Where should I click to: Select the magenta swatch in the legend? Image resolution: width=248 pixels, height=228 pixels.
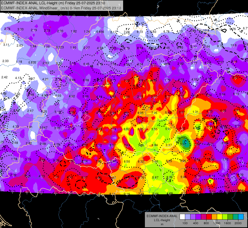[204, 217]
